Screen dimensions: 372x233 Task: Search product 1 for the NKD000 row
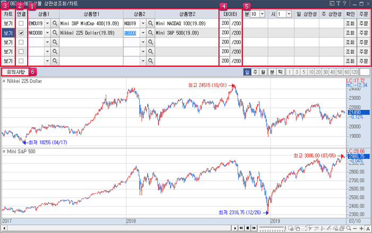click(x=55, y=33)
